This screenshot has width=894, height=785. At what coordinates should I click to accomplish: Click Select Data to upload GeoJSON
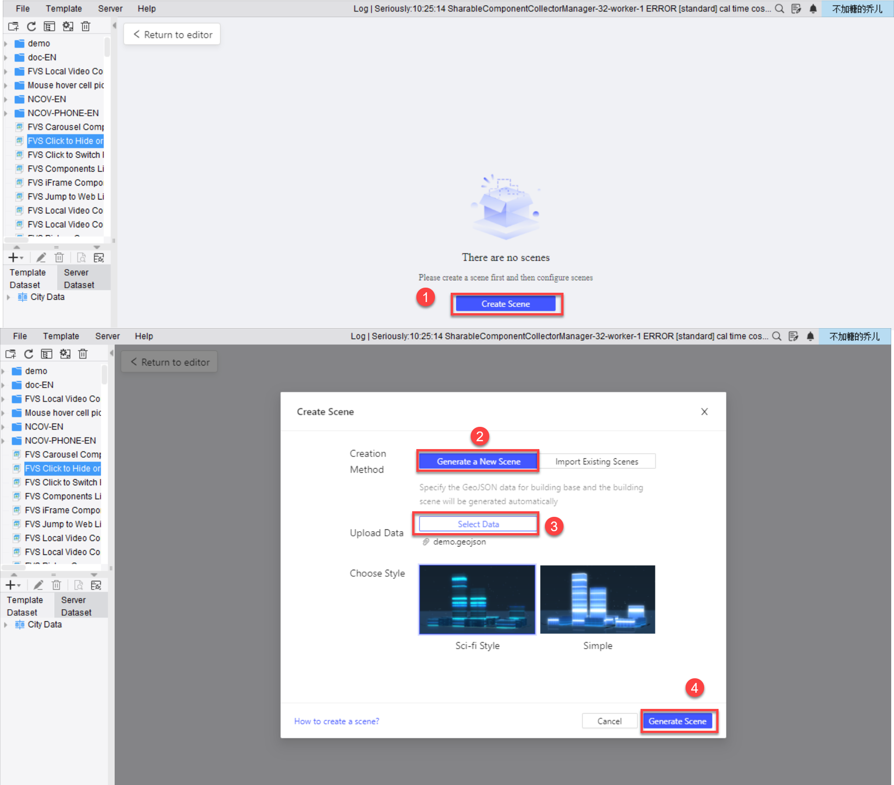478,524
